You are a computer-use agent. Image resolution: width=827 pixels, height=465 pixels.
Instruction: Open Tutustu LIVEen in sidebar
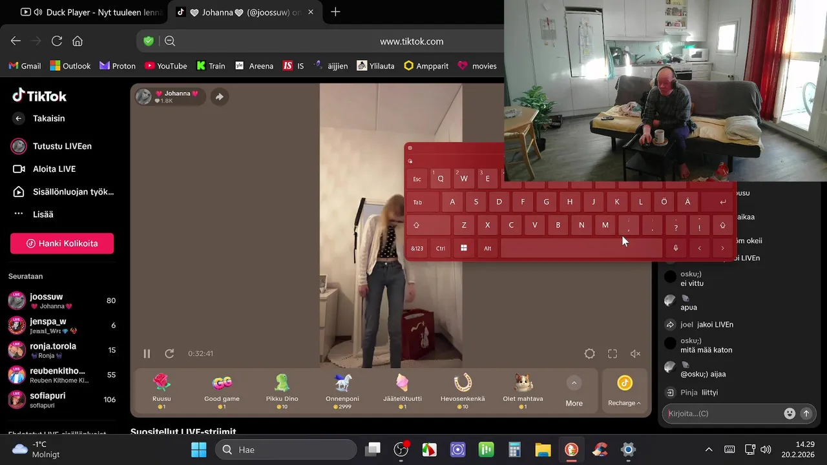52,146
